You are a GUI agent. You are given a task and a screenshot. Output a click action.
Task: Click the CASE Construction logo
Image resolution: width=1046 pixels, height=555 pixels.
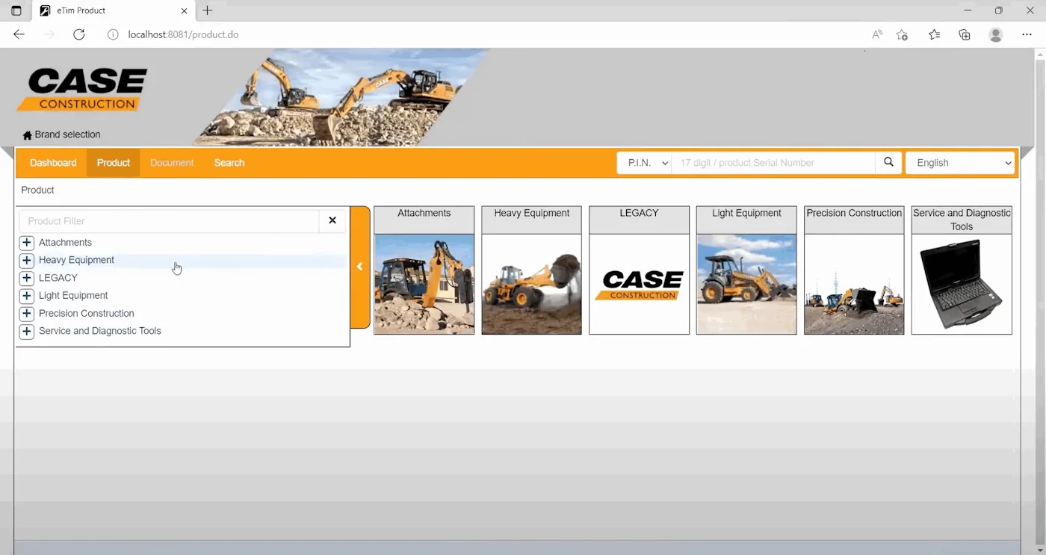point(83,90)
